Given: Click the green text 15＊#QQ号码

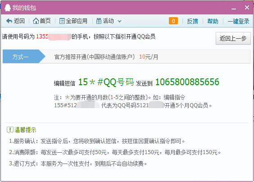Looking at the screenshot, I should point(106,82).
